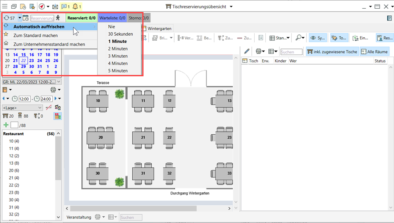Click the notification bell icon
Image resolution: width=394 pixels, height=223 pixels.
click(75, 7)
